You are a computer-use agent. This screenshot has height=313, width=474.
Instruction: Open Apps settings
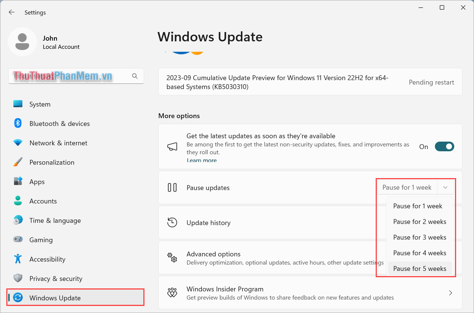pos(36,181)
